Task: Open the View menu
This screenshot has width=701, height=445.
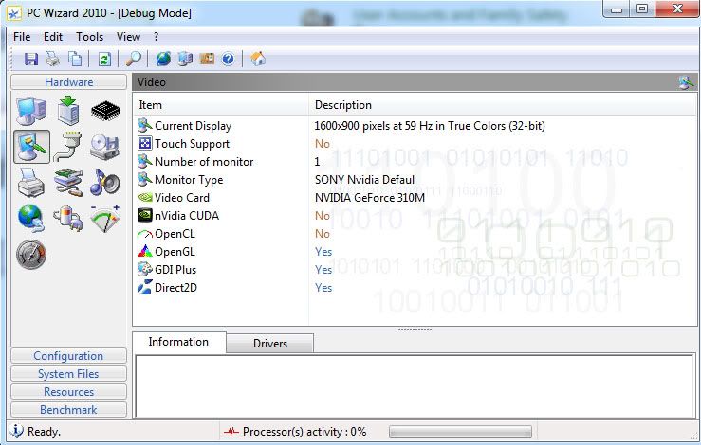Action: pos(128,37)
